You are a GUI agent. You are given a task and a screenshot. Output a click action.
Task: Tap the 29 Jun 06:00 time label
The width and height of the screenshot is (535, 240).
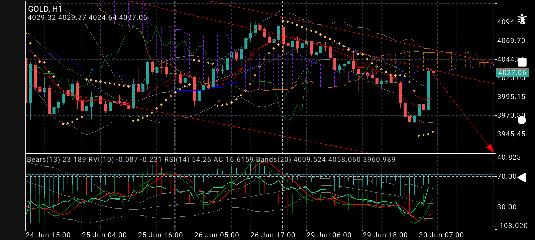[x=329, y=235]
